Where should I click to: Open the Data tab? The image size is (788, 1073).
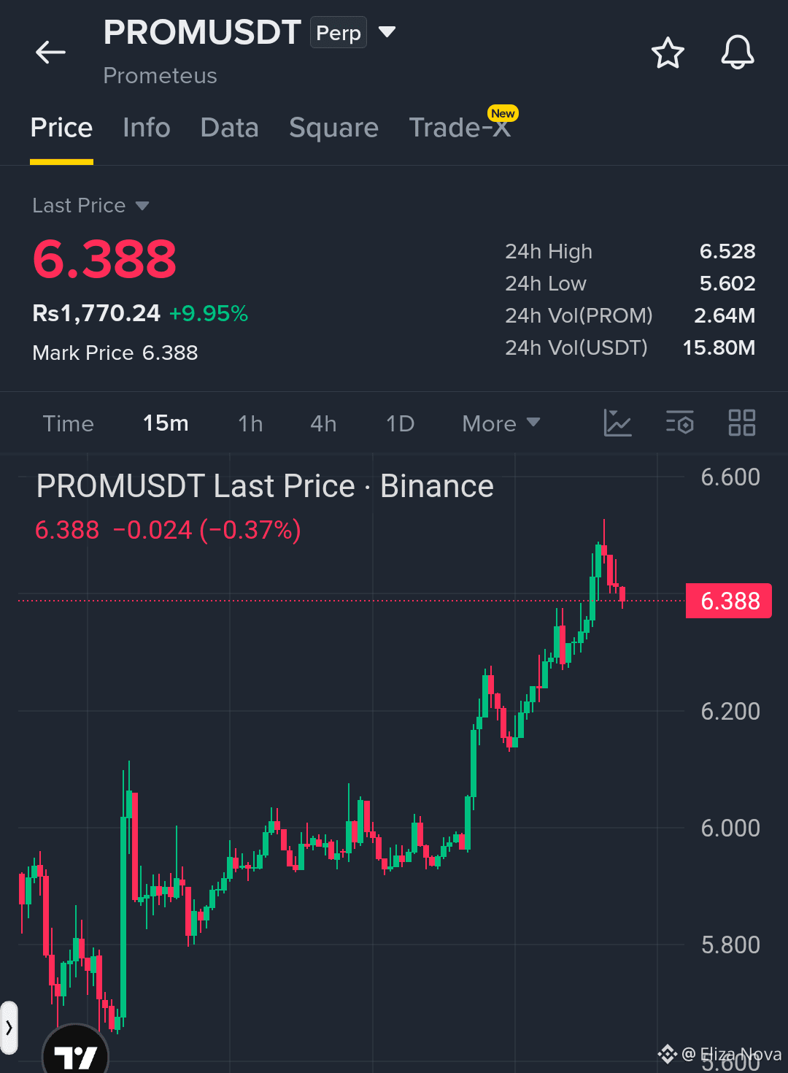point(229,128)
